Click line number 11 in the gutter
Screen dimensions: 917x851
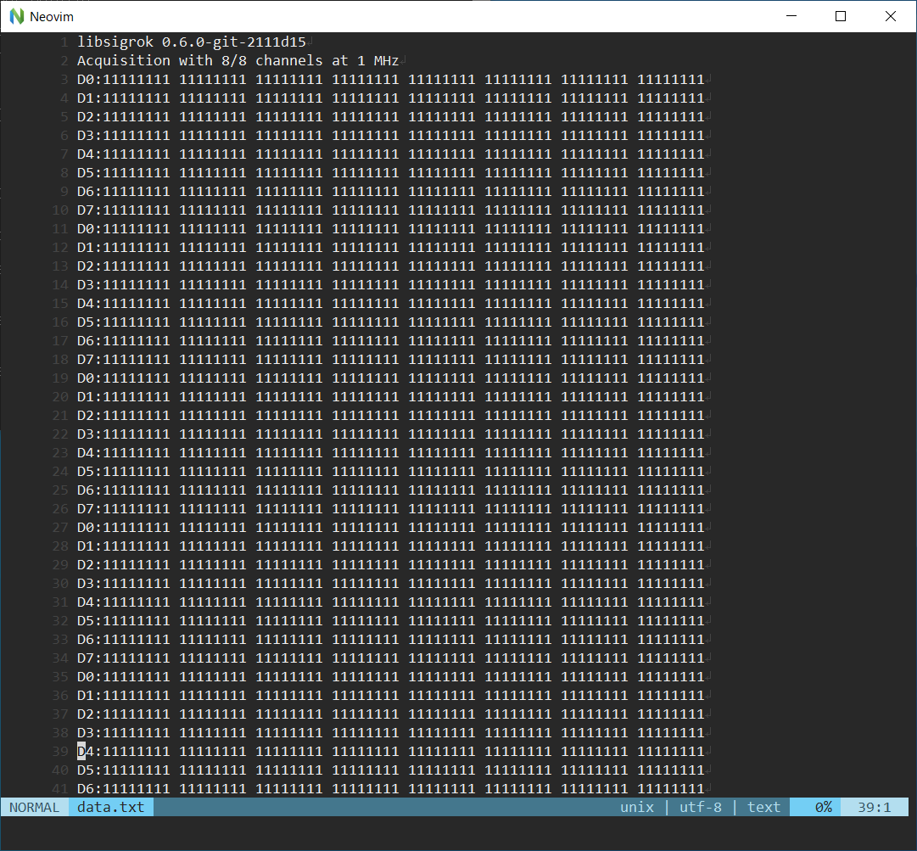click(60, 229)
